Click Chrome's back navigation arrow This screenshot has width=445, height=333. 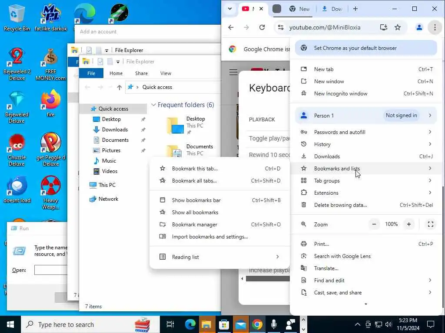pyautogui.click(x=231, y=27)
